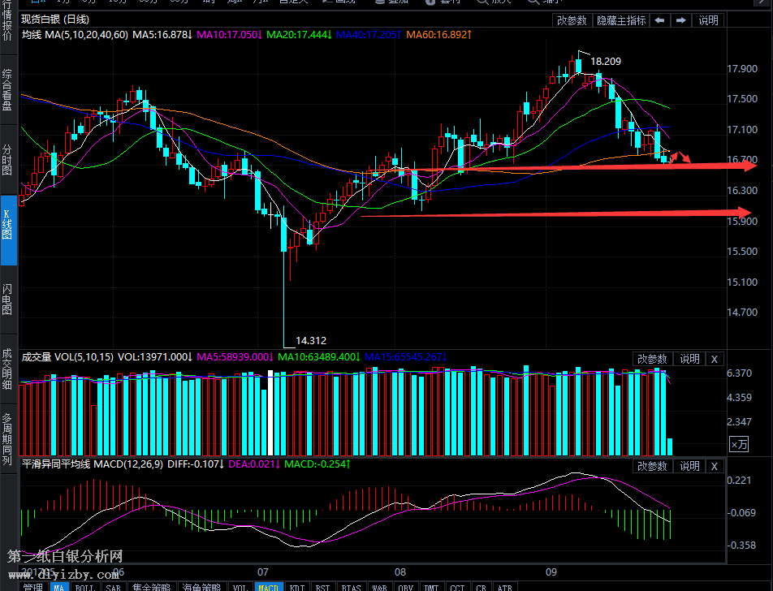
Task: Toggle the MA indicator tab at bottom
Action: (x=58, y=587)
